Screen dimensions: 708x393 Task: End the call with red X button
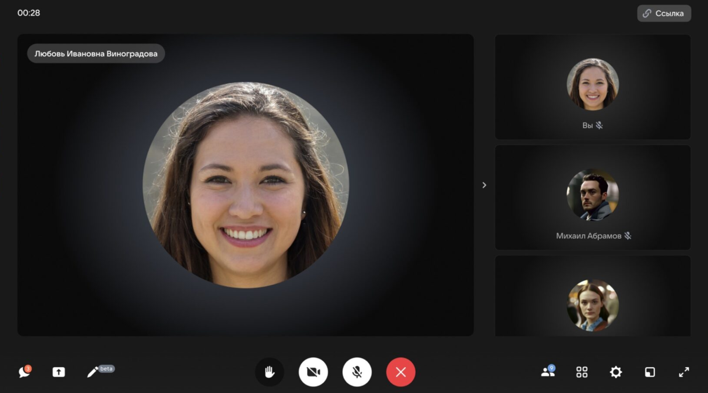point(401,372)
